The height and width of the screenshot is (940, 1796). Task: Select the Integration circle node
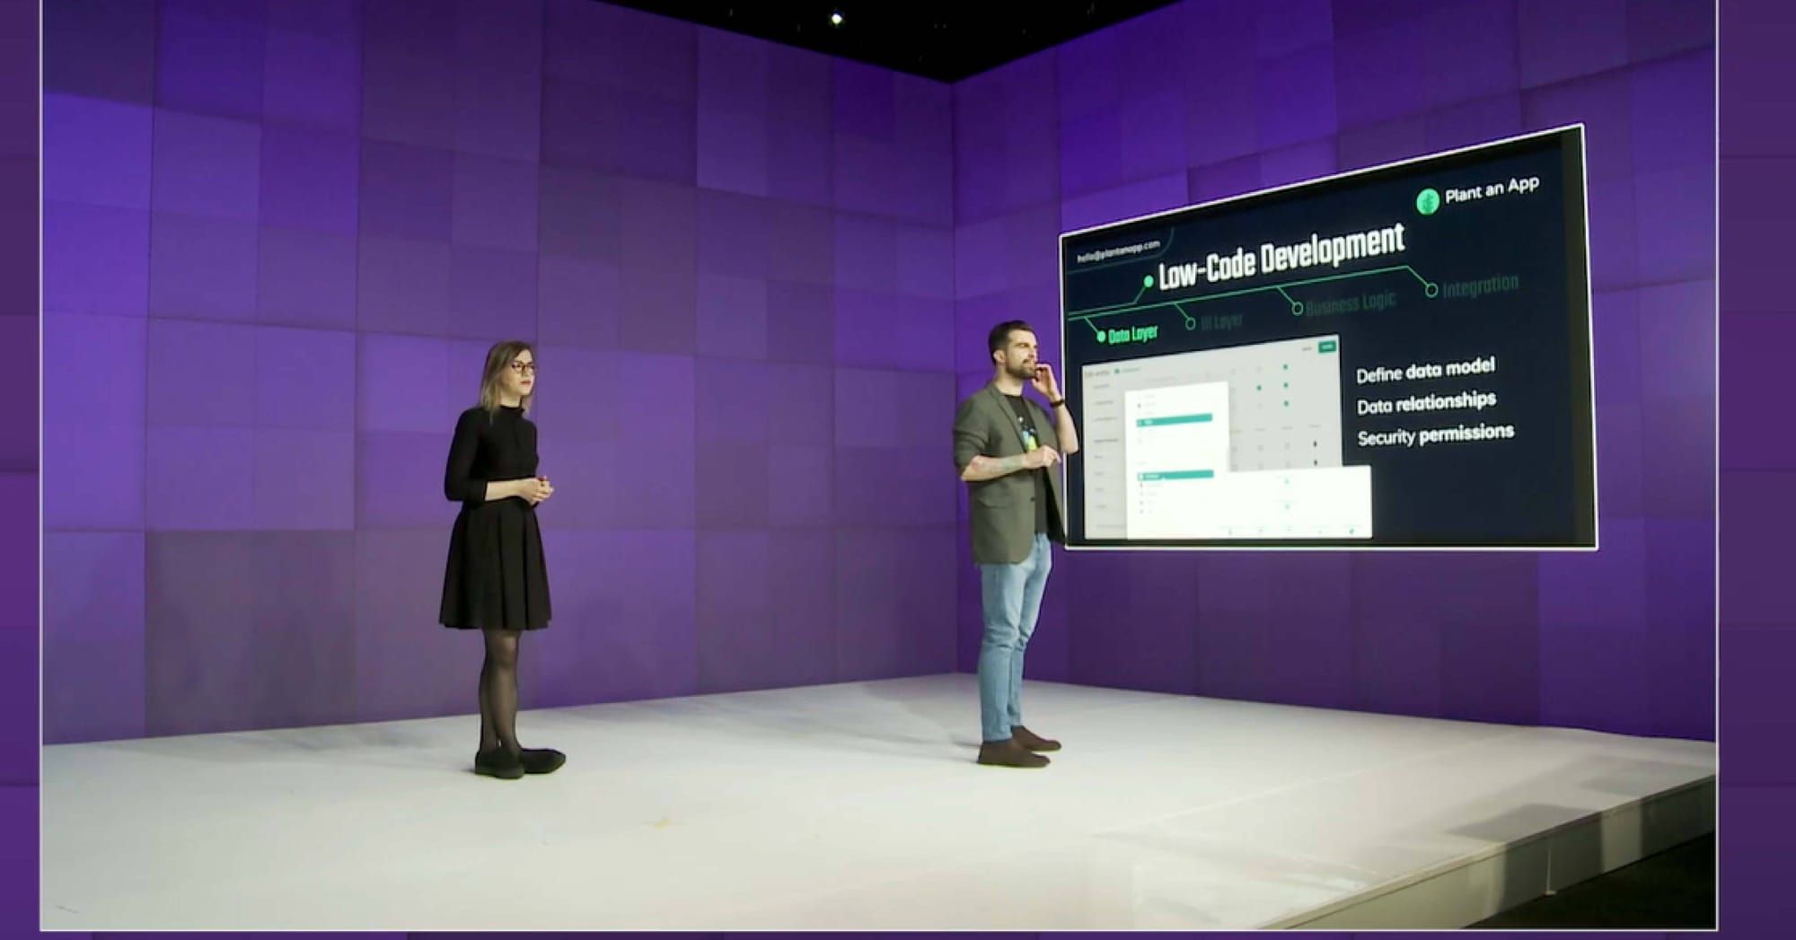1431,290
